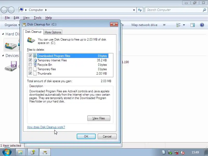Open the recent pages dropdown arrow
This screenshot has width=208, height=156.
coord(16,10)
